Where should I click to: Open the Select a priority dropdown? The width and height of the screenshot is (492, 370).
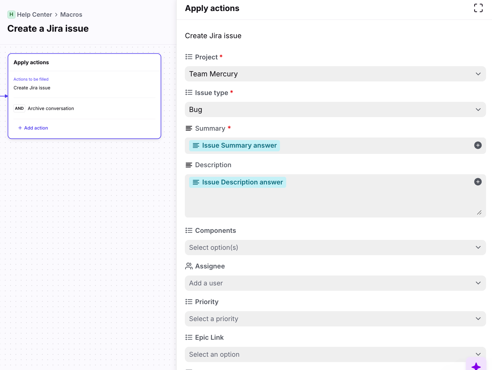click(335, 319)
